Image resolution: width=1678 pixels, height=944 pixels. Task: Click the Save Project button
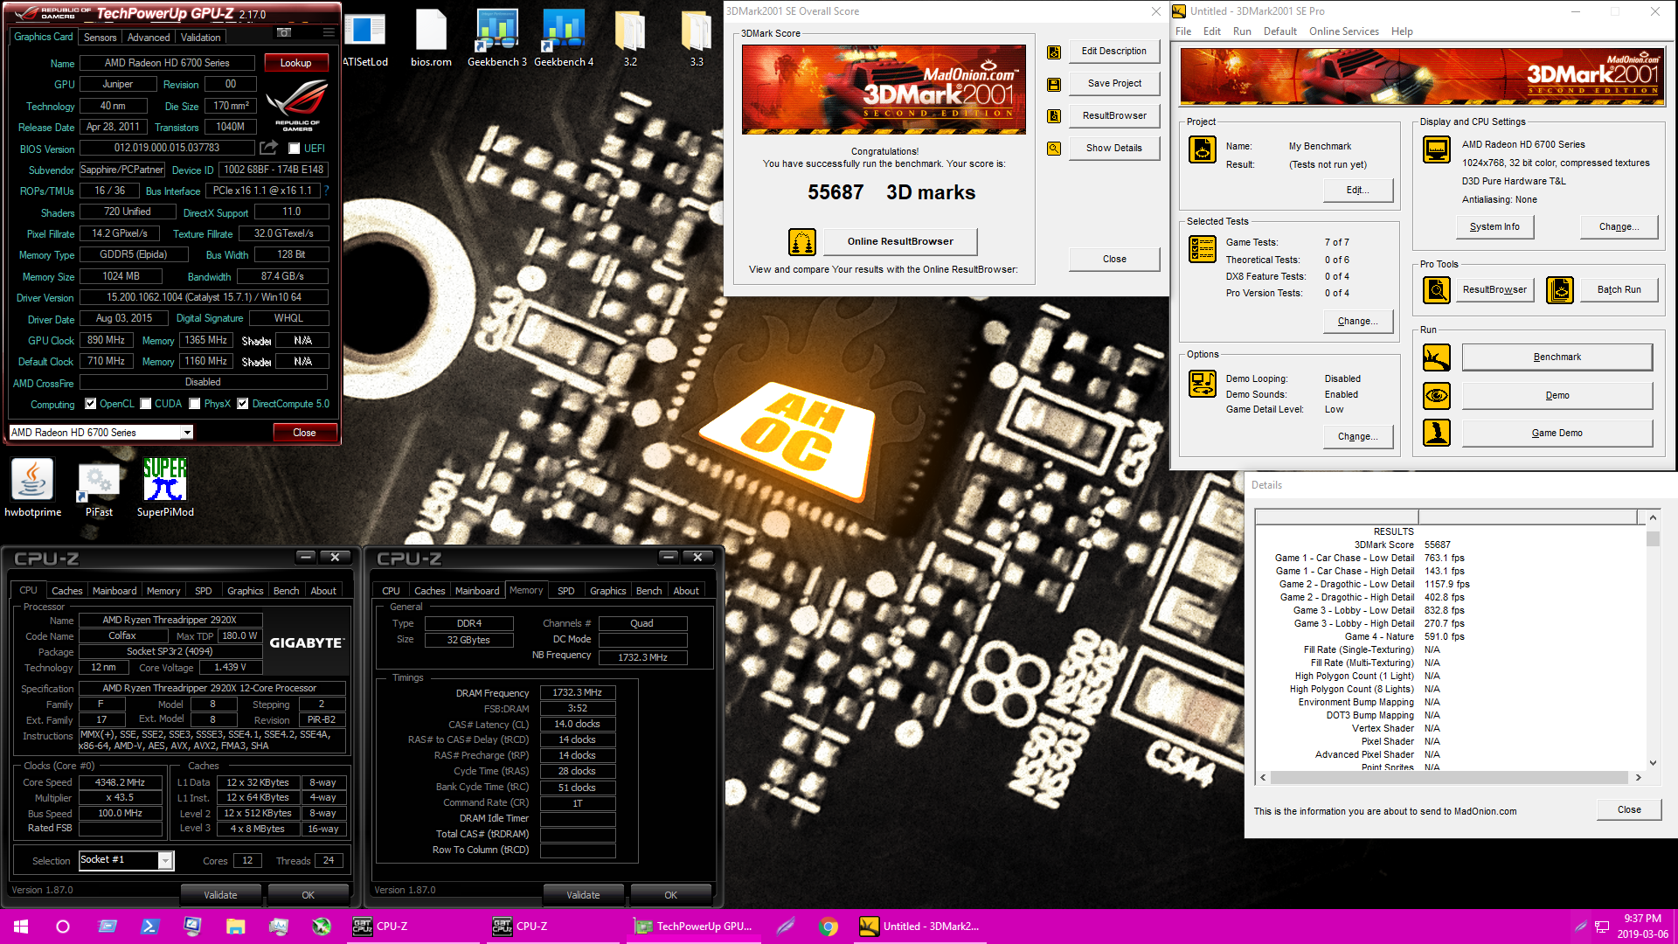1114,83
